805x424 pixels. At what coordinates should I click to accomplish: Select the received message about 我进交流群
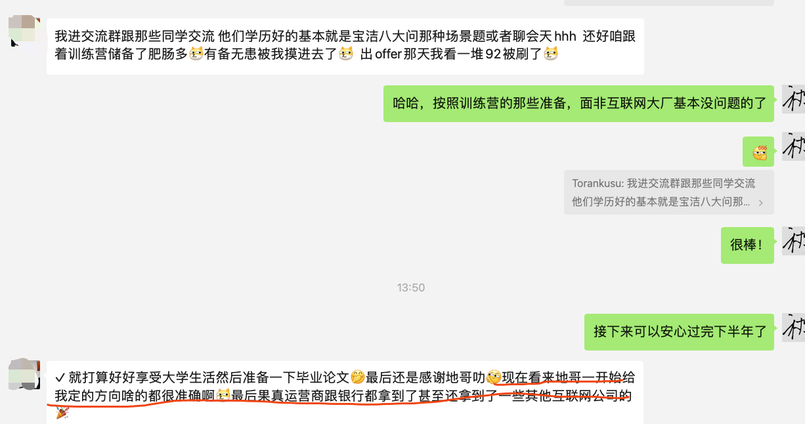click(345, 46)
